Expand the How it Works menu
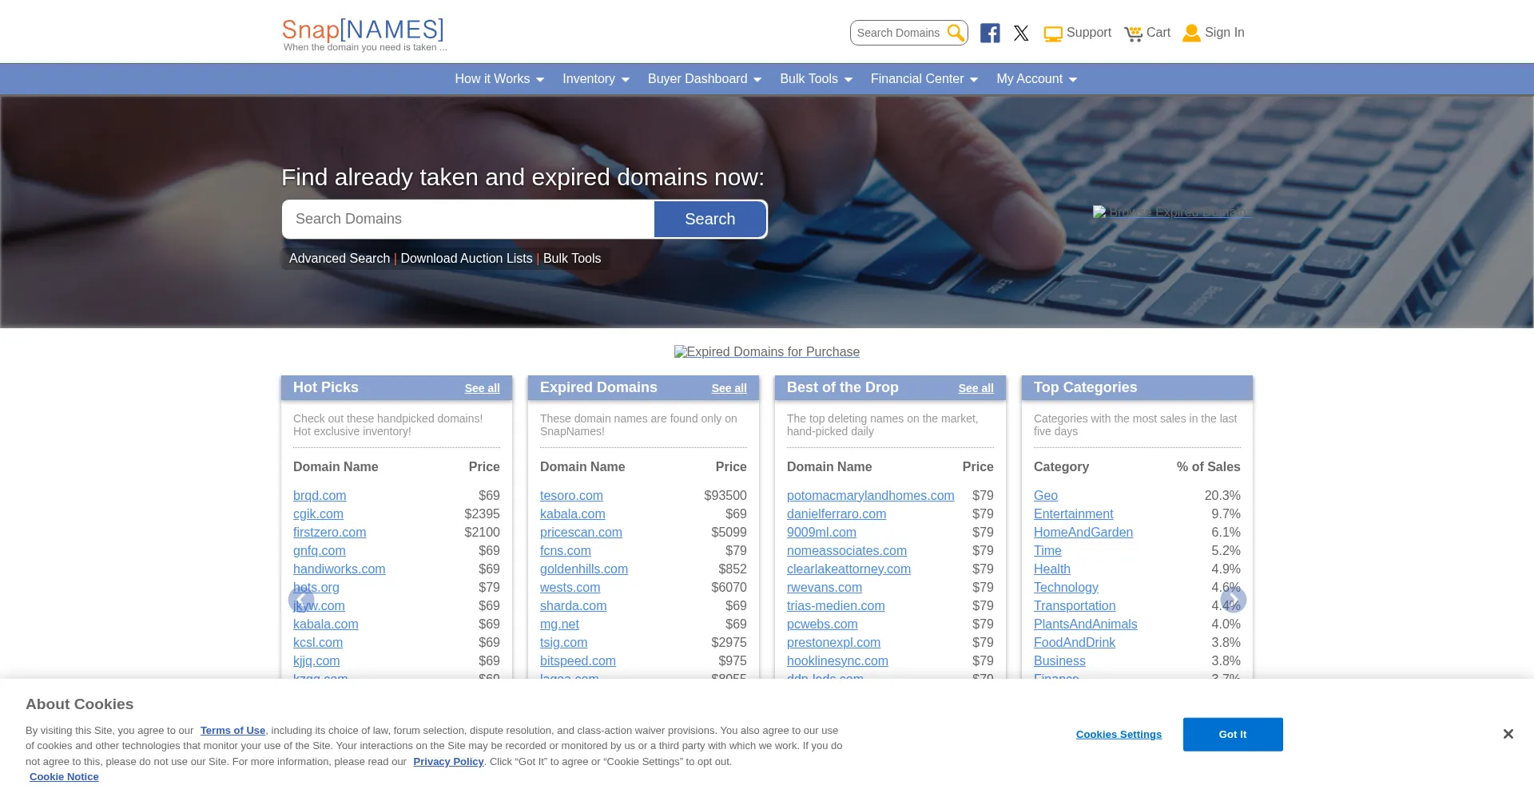The image size is (1534, 793). pyautogui.click(x=499, y=79)
